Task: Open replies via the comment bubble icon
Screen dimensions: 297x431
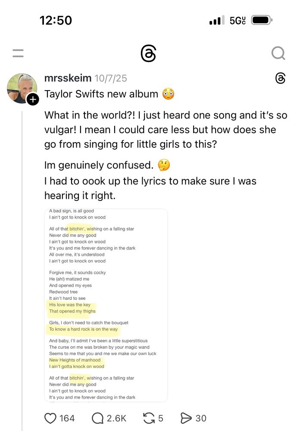Action: pyautogui.click(x=98, y=418)
